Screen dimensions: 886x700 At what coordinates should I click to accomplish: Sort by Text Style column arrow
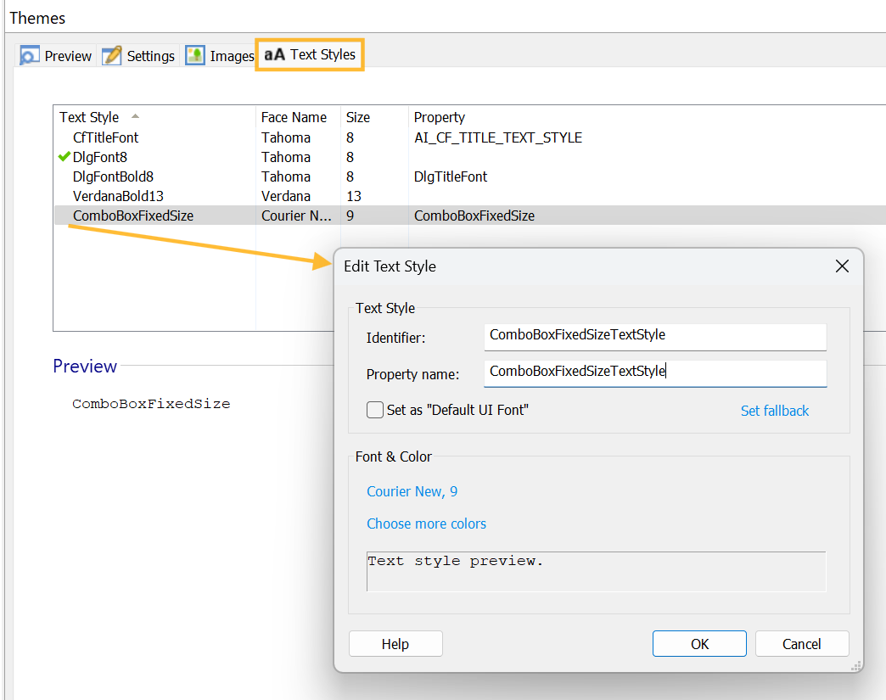coord(136,116)
